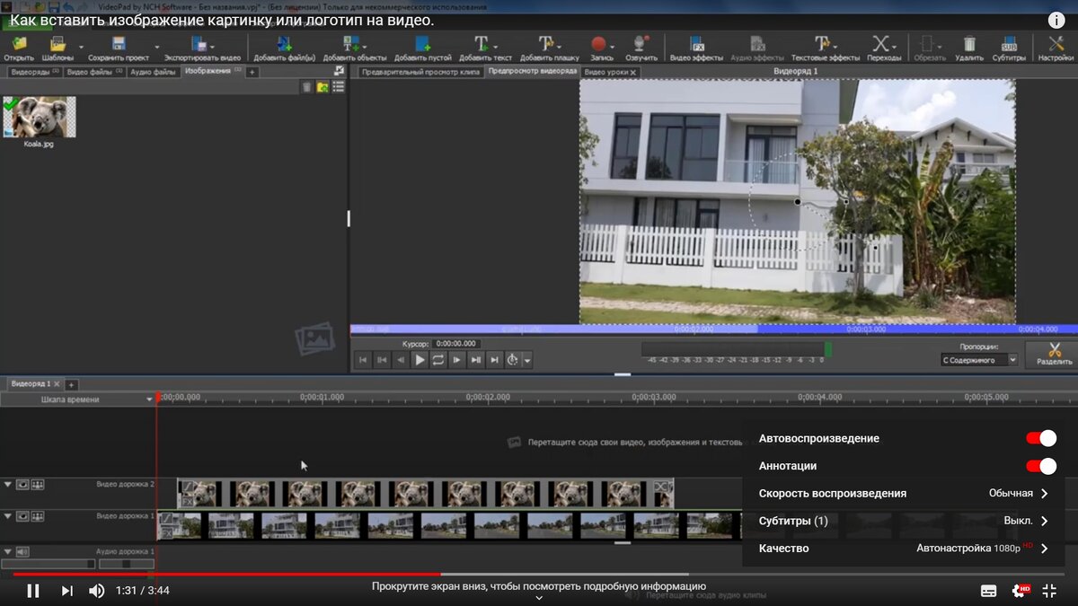Toggle YouTube subtitles CC button
1078x606 pixels.
988,590
